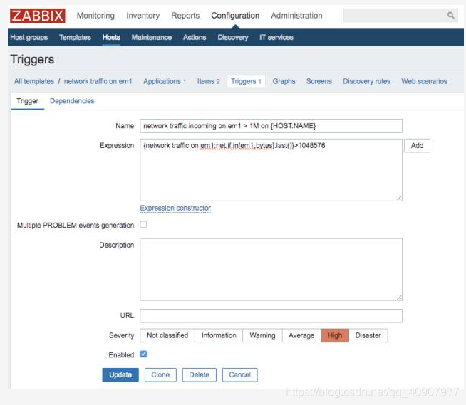This screenshot has width=466, height=405.
Task: Click the ZABBIX logo
Action: click(x=38, y=16)
